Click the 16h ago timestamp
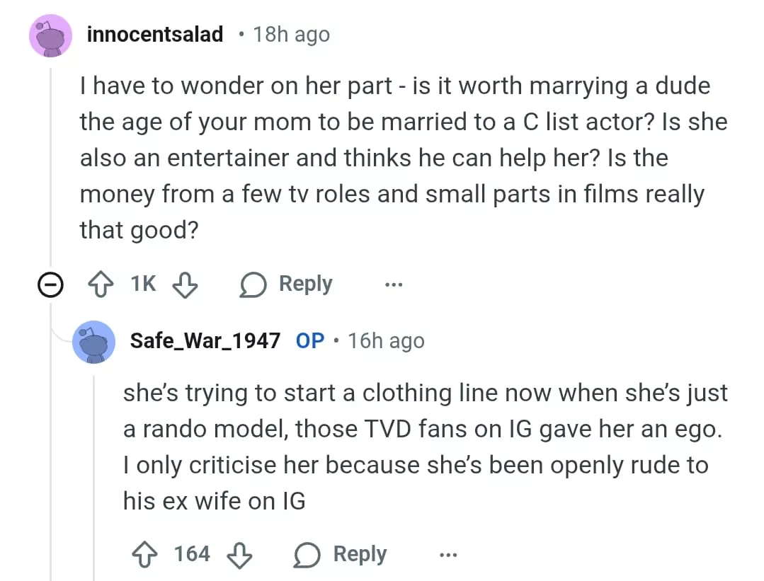Screen dimensions: 764x581 [x=386, y=340]
